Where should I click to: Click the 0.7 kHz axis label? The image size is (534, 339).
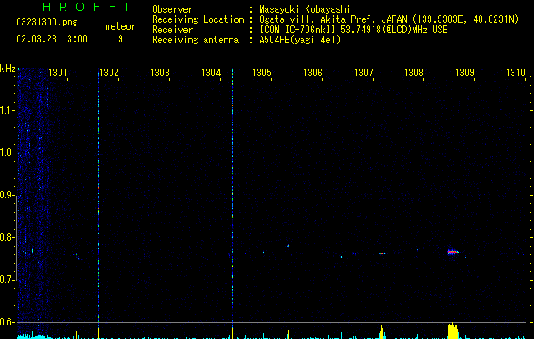[x=8, y=280]
